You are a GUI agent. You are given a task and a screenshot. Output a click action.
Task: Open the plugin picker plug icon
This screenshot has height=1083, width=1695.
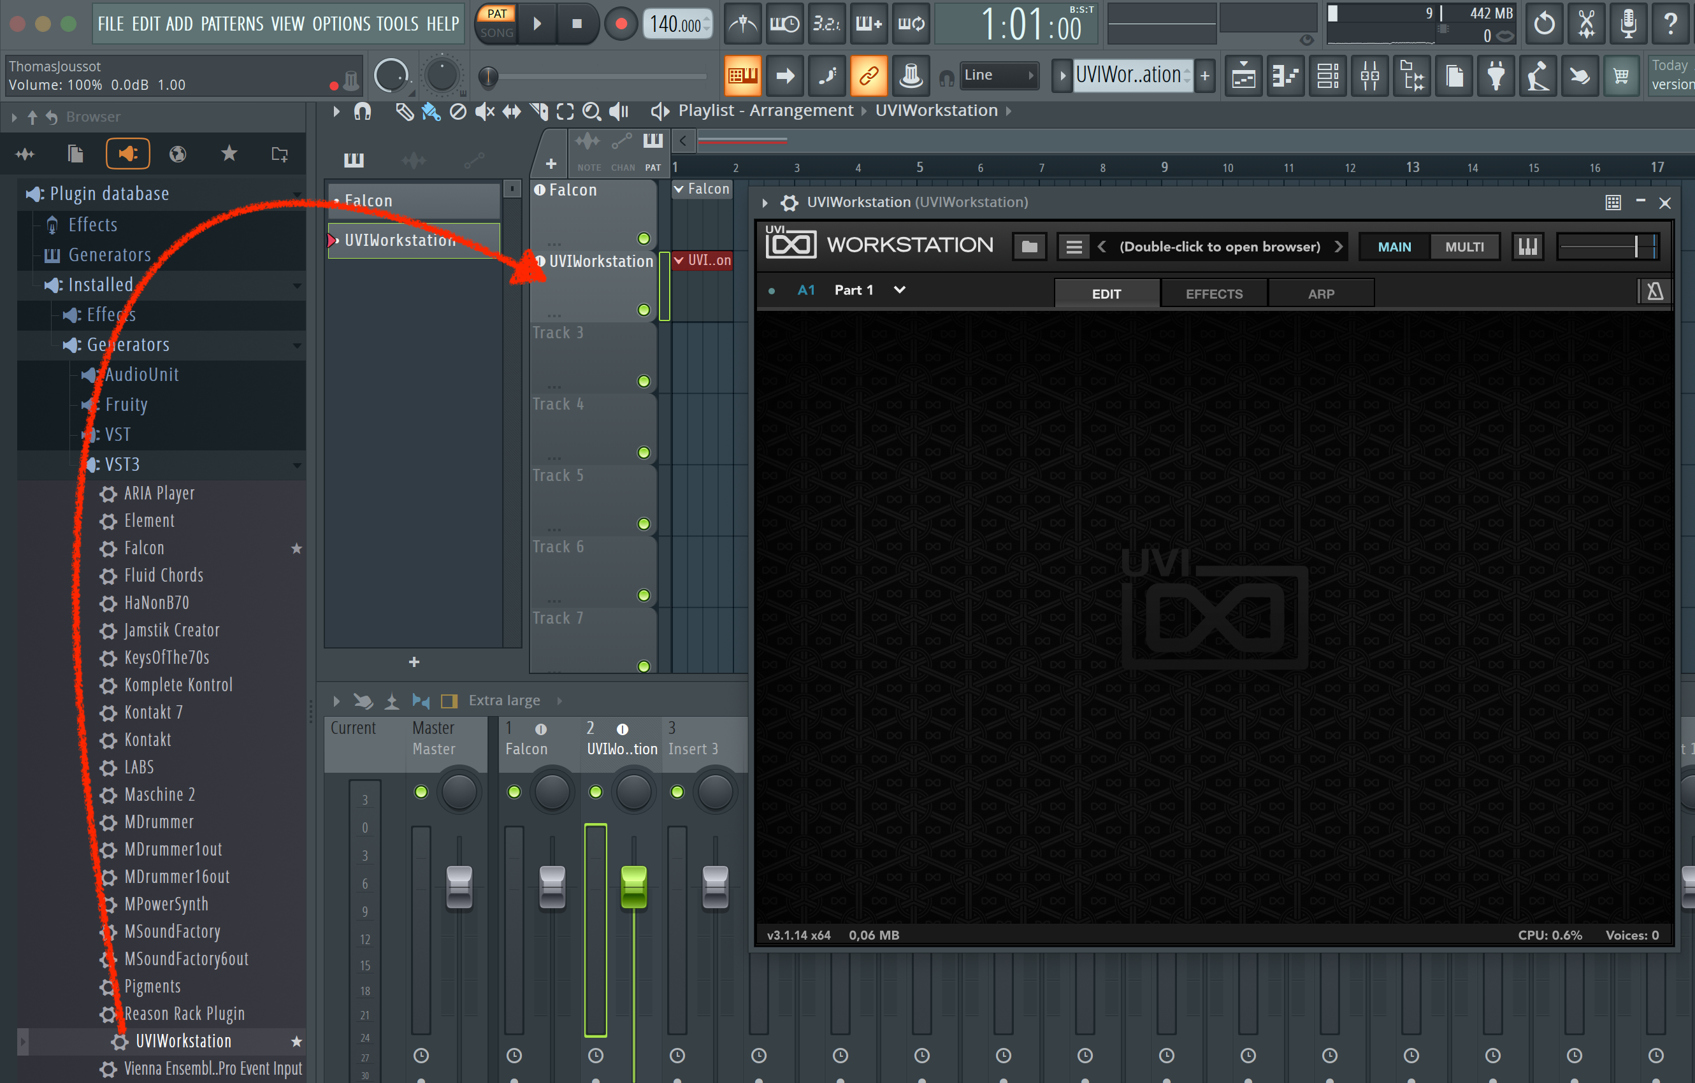pyautogui.click(x=1496, y=75)
